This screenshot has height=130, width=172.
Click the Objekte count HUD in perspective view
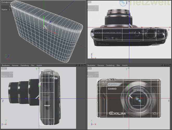coord(6,10)
